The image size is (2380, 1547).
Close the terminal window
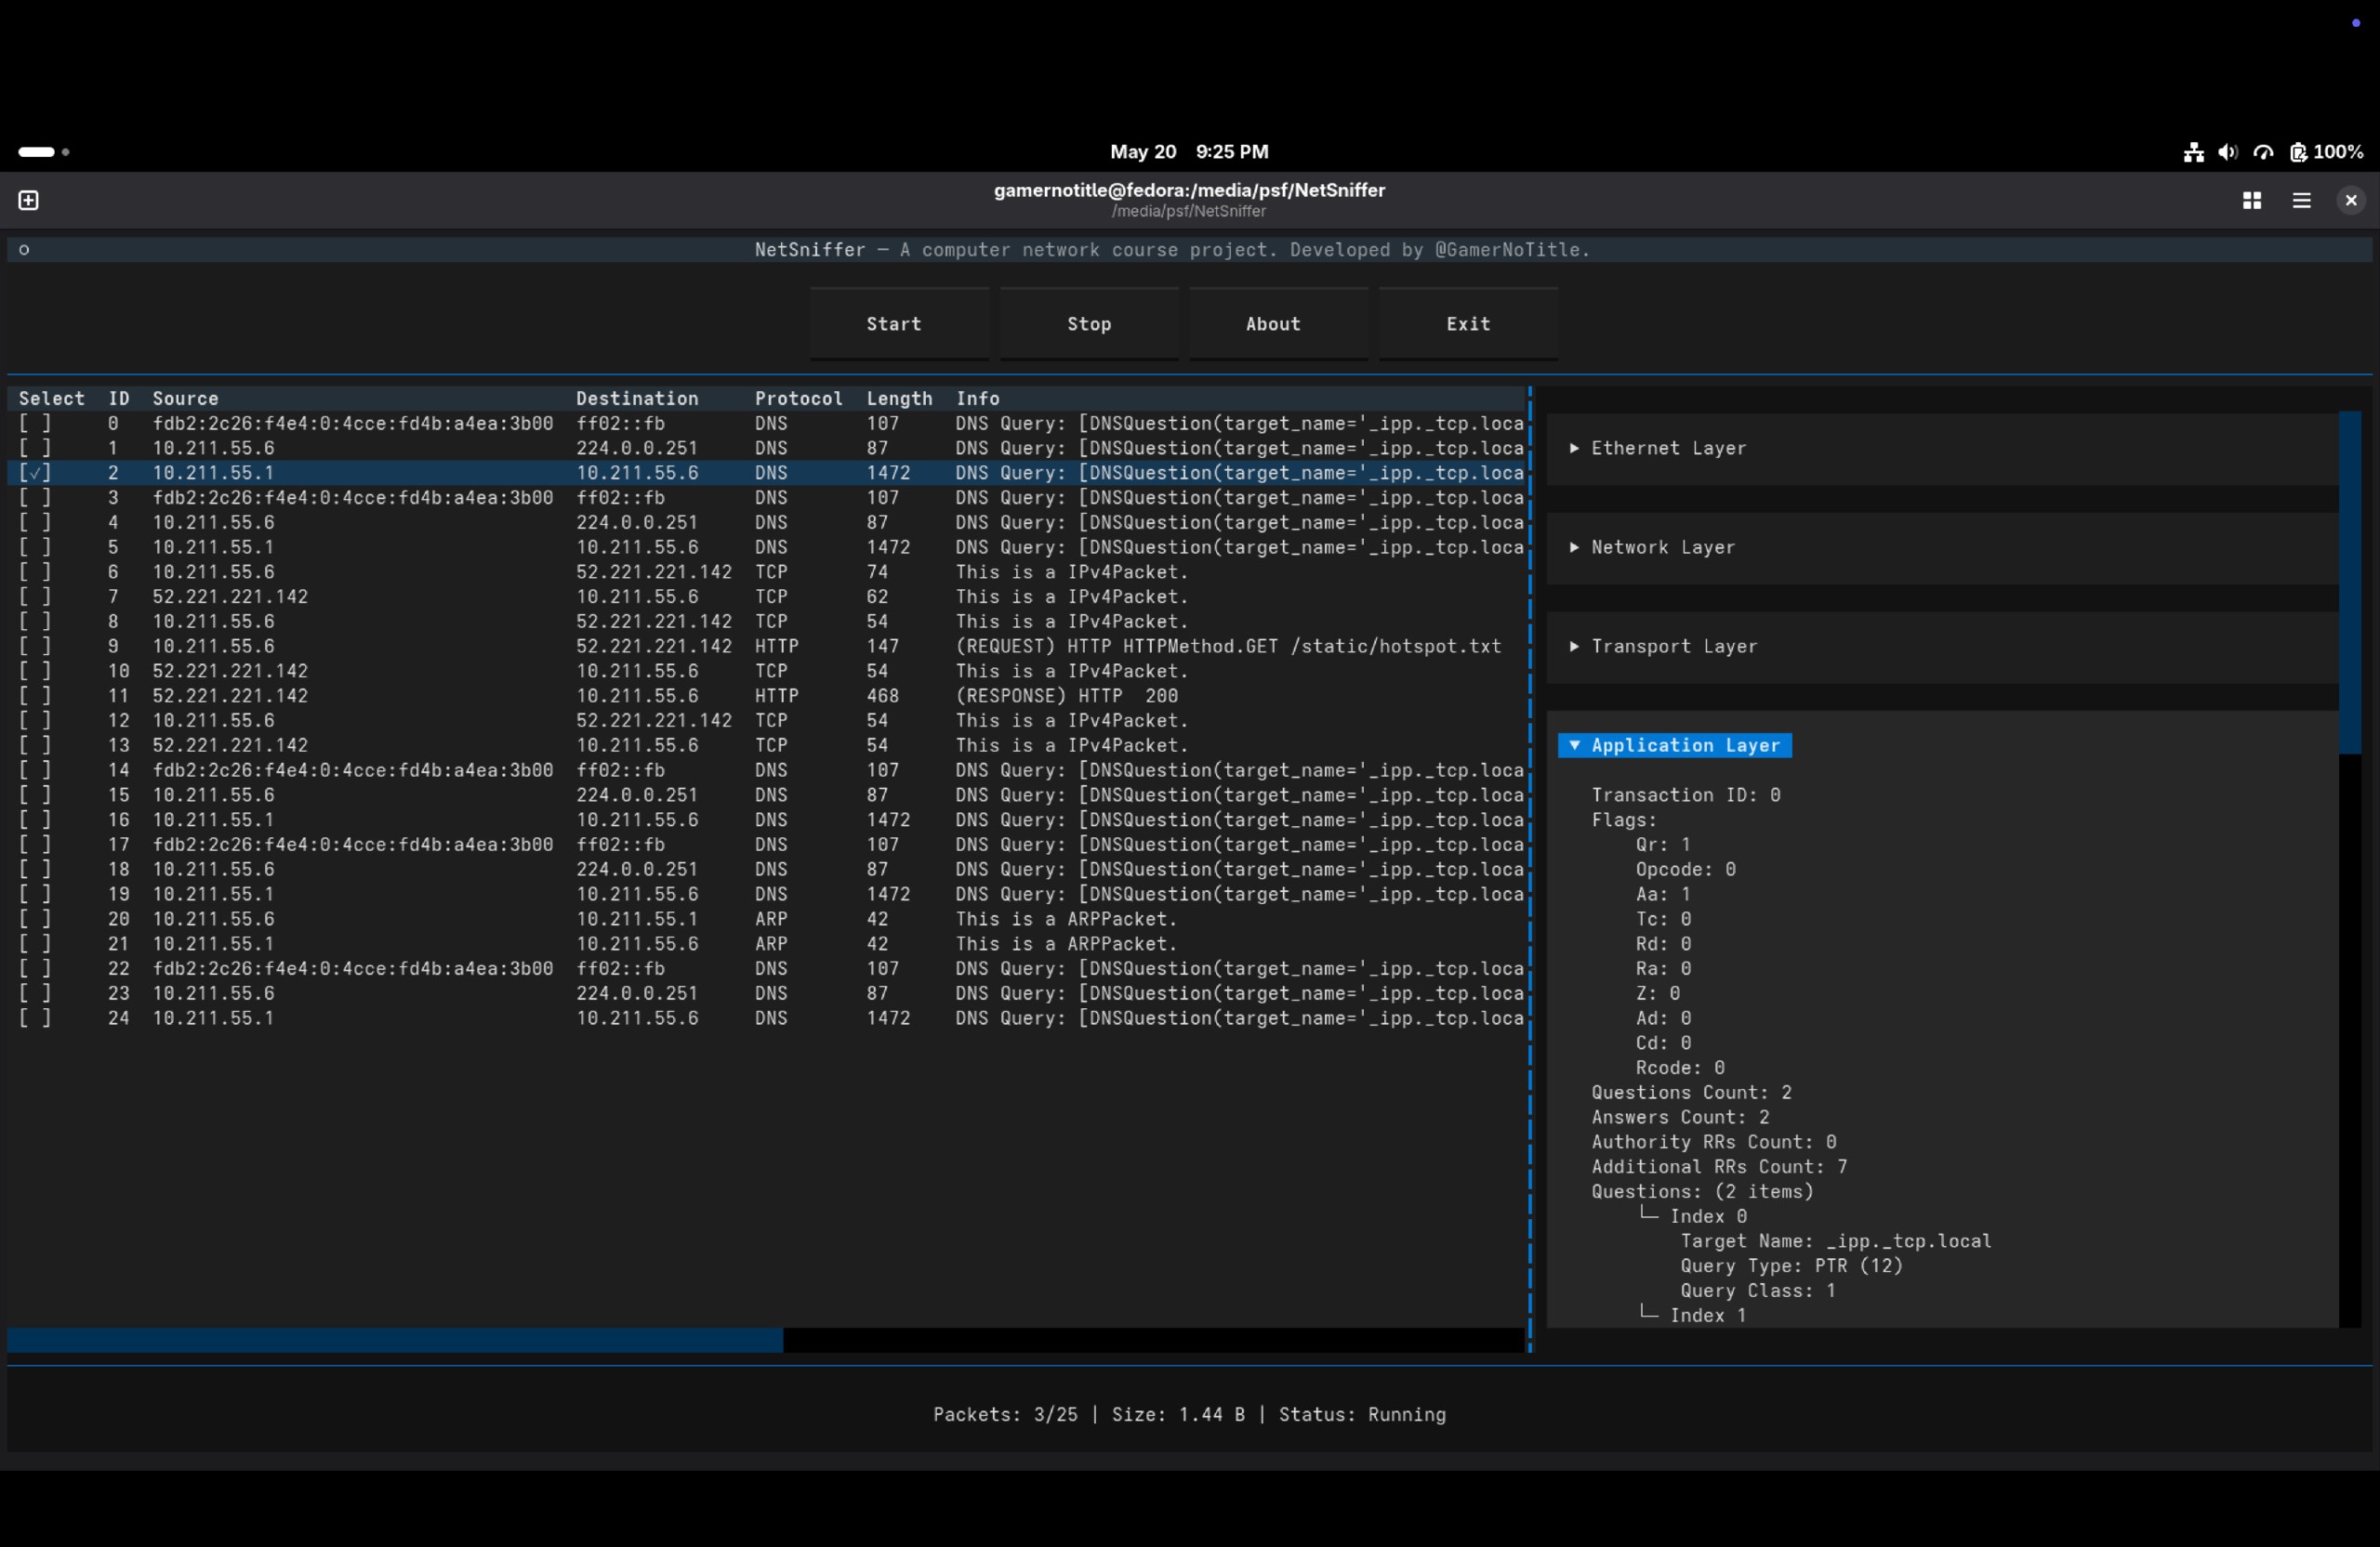point(2351,201)
